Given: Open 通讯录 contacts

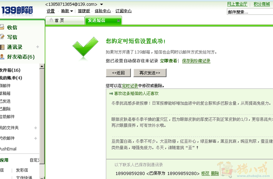Looking at the screenshot, I should 14,47.
